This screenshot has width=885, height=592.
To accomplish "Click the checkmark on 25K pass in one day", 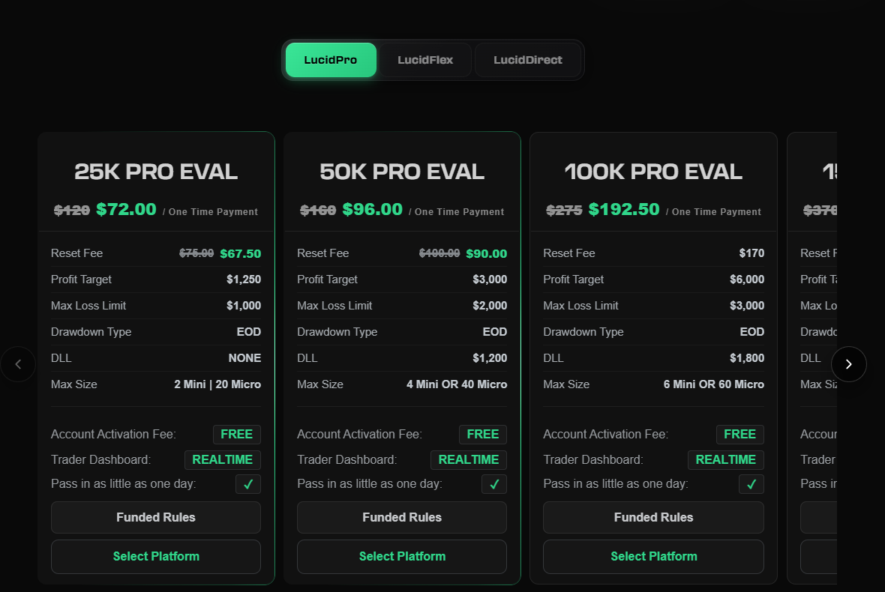I will (247, 484).
